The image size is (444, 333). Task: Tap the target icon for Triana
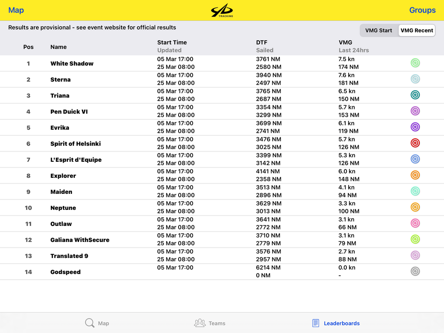[415, 95]
